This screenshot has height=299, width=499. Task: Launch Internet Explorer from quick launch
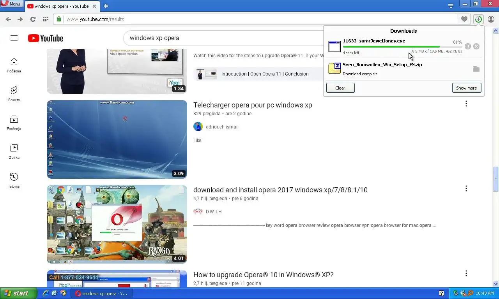pyautogui.click(x=45, y=293)
